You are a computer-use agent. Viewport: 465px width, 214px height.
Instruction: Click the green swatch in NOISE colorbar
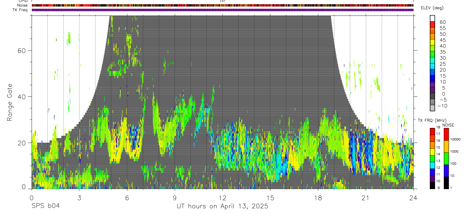(446, 159)
